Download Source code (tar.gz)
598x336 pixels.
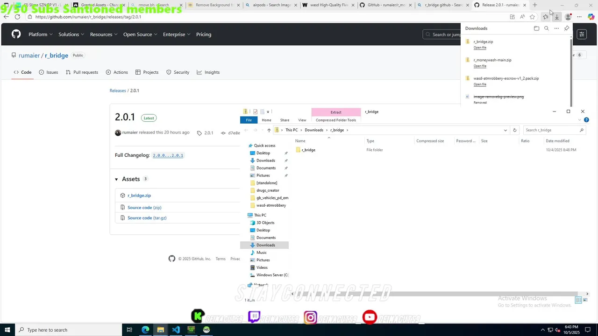147,218
